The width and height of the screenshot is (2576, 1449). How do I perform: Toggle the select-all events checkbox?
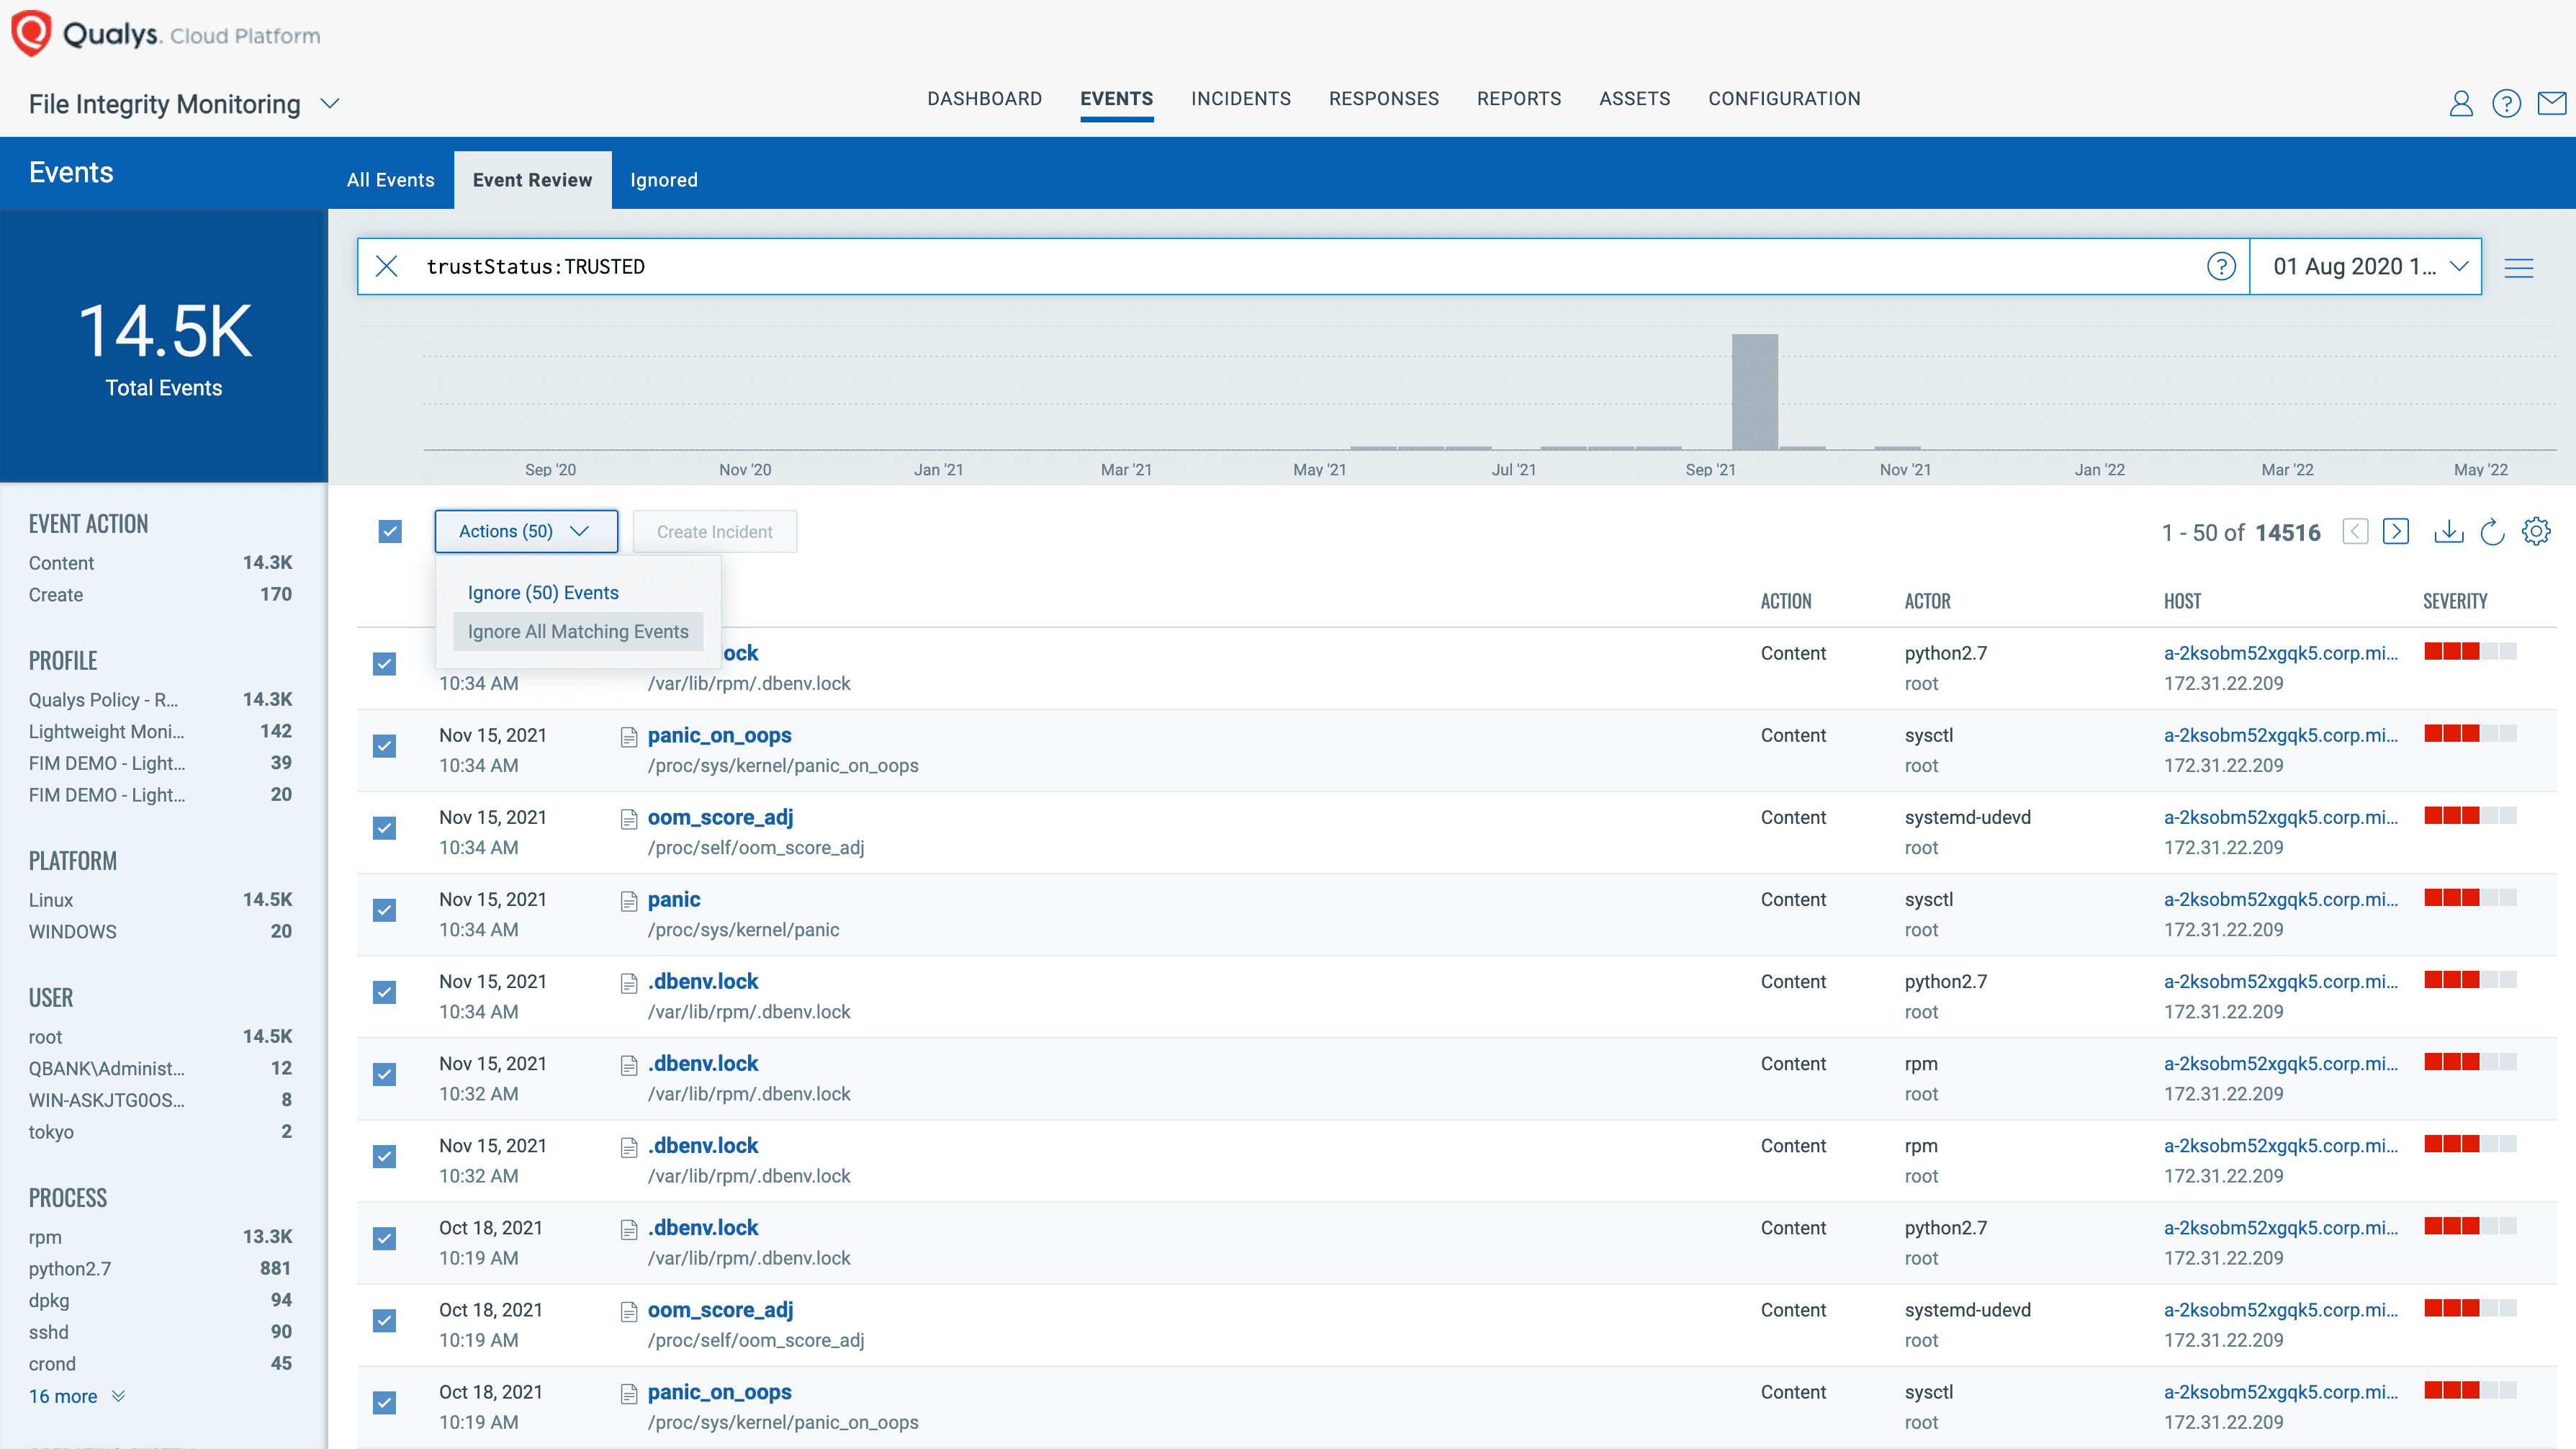(390, 531)
